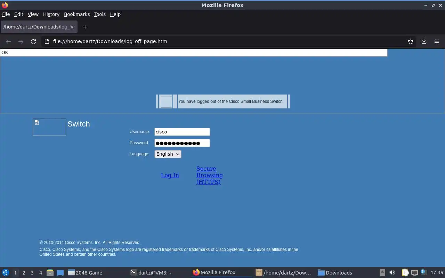Switch to workspace 2 in taskbar
Image resolution: width=445 pixels, height=278 pixels.
tap(24, 273)
